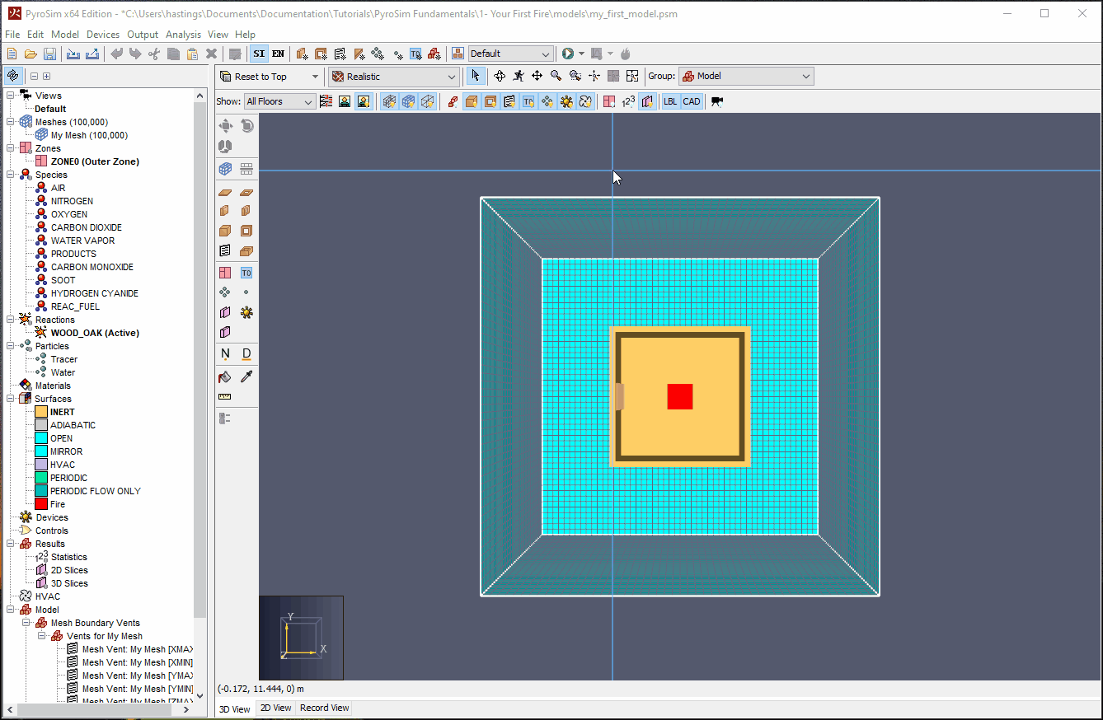Toggle the LBL labels display
Viewport: 1103px width, 720px height.
tap(670, 101)
